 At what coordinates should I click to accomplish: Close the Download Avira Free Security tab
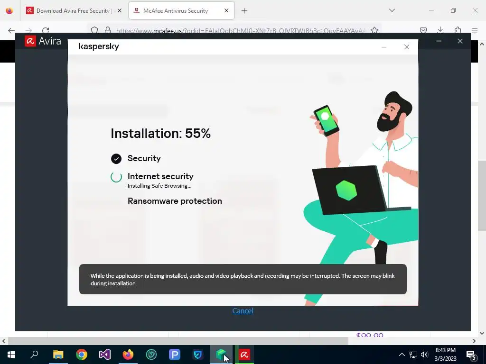coord(120,10)
